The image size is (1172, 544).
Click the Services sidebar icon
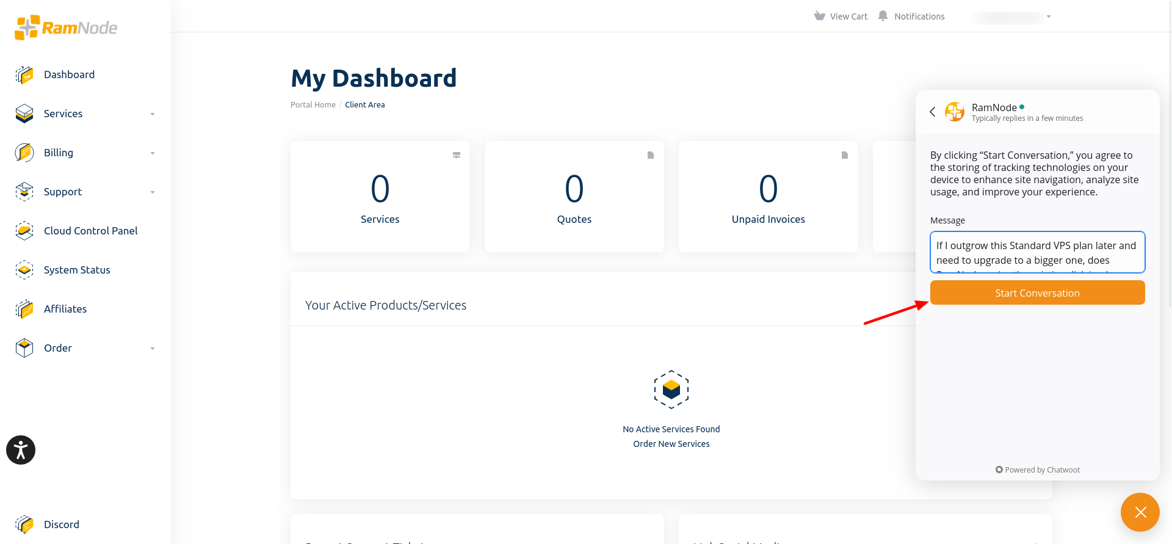coord(24,114)
